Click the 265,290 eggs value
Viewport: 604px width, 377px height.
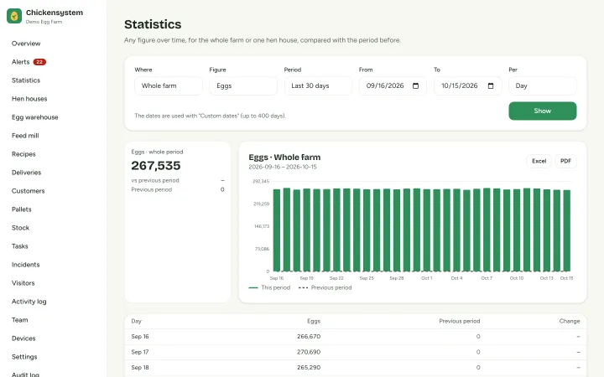309,368
